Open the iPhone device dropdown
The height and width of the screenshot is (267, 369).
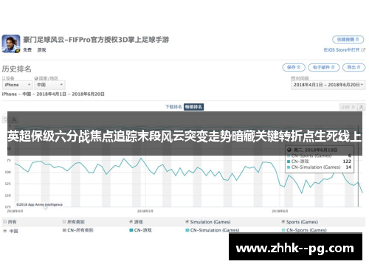click(17, 85)
